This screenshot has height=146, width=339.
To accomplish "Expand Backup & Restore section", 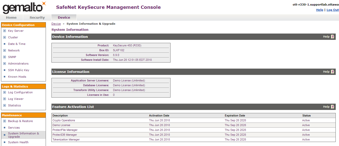I will 5,121.
